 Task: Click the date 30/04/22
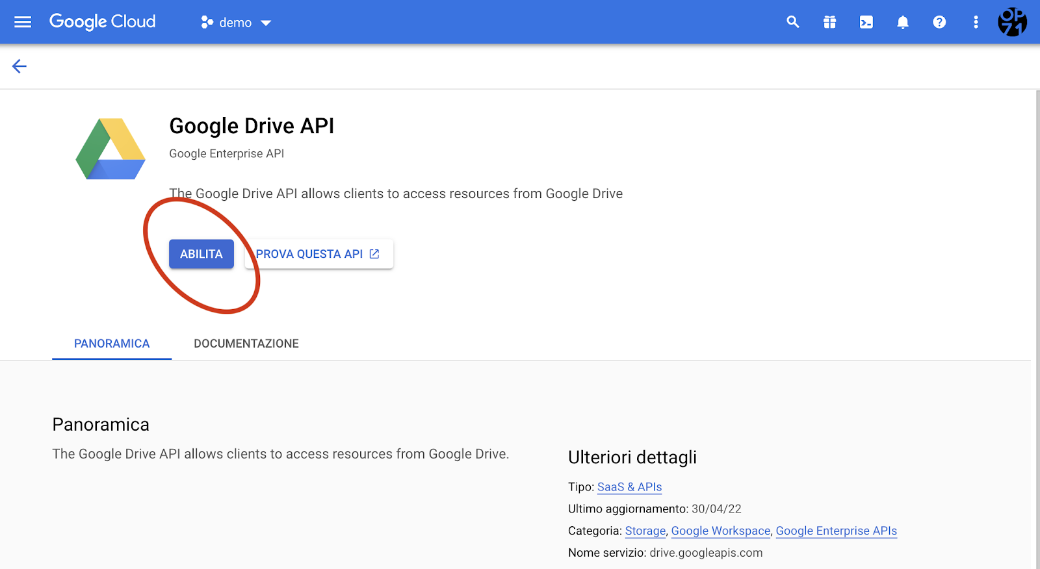point(716,509)
